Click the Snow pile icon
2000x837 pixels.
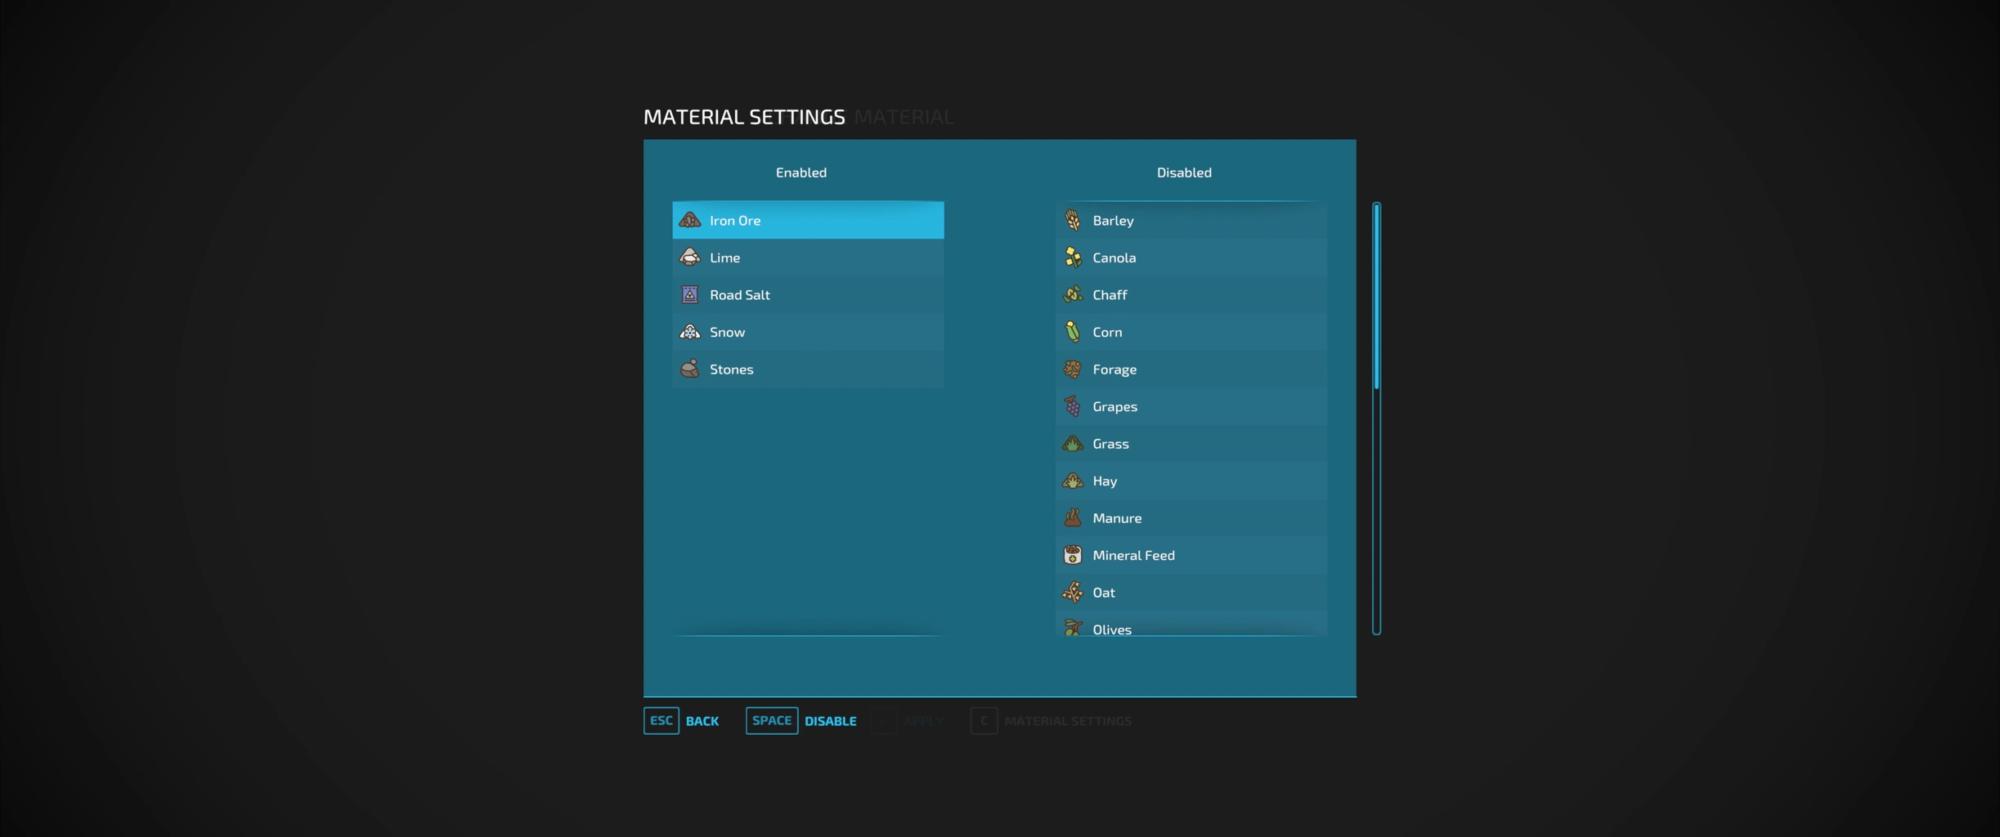click(690, 332)
